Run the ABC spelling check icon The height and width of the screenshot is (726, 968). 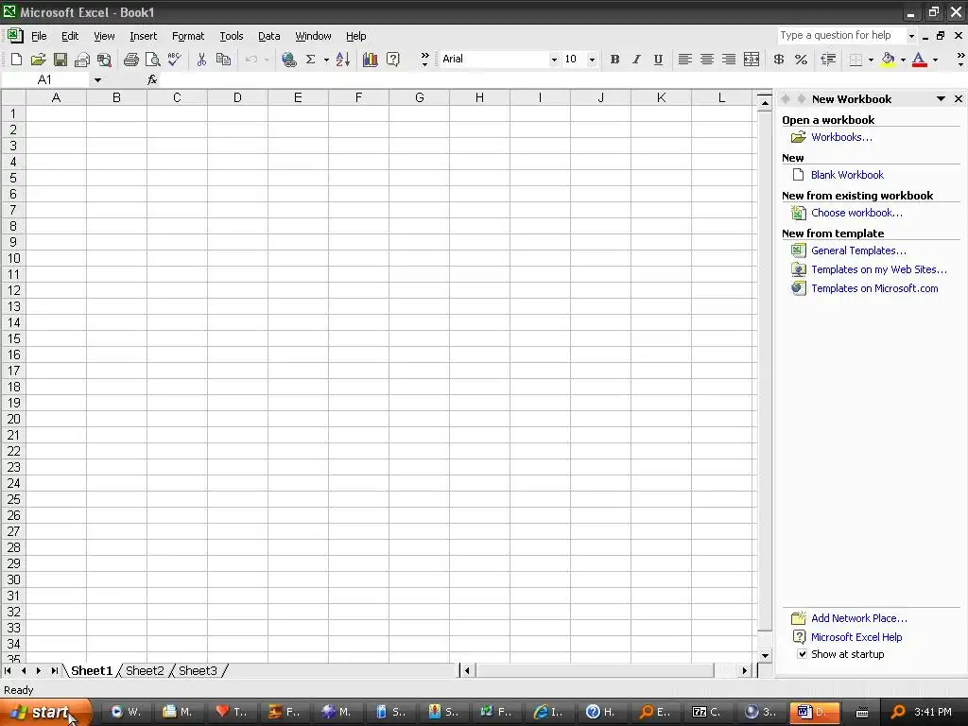[175, 60]
